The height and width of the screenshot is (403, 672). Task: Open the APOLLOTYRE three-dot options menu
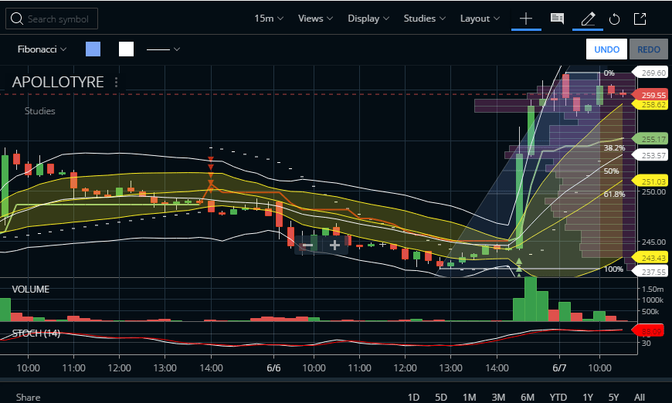(116, 82)
